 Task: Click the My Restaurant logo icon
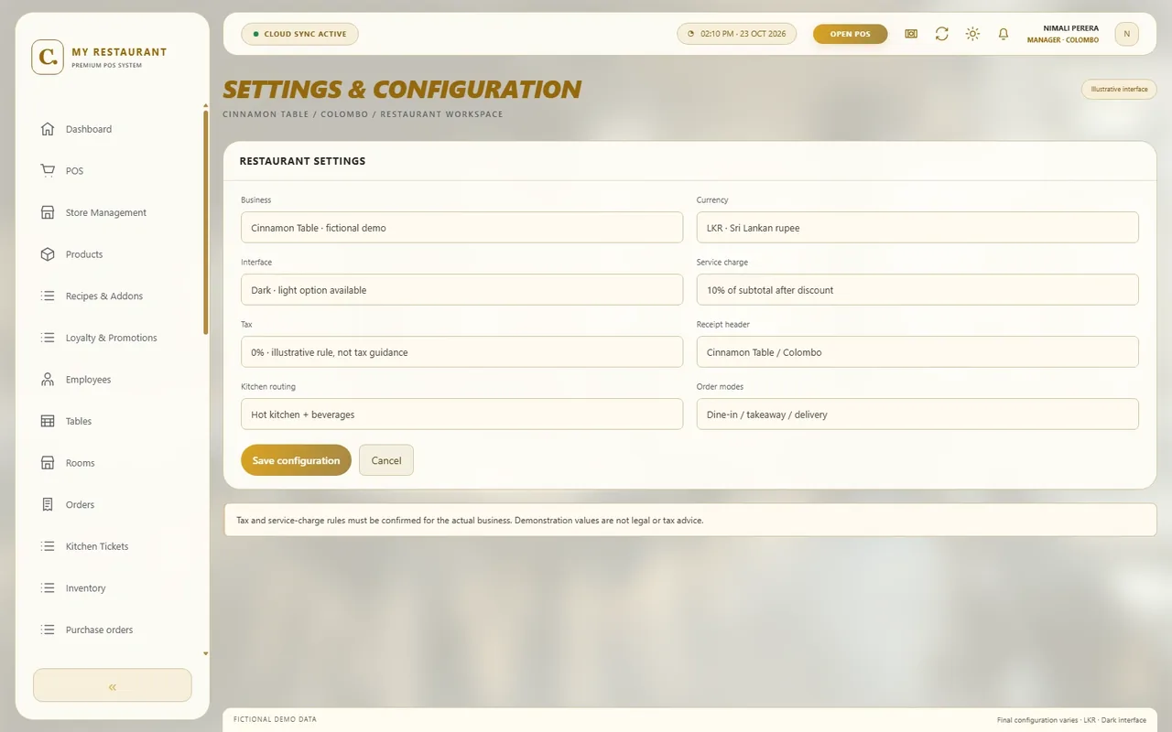pyautogui.click(x=48, y=57)
